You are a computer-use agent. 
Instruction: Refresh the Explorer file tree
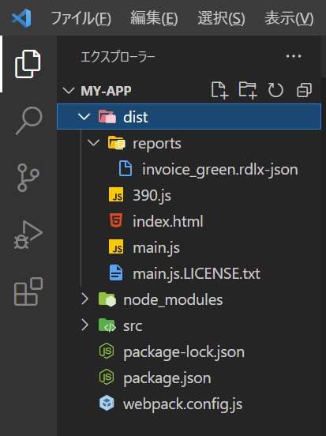tap(275, 90)
